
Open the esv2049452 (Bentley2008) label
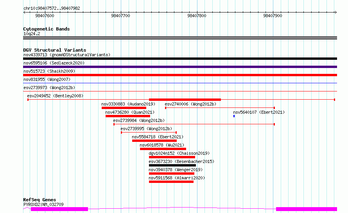point(55,96)
